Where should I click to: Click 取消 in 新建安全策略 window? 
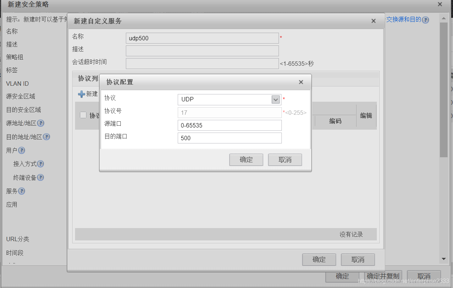424,276
